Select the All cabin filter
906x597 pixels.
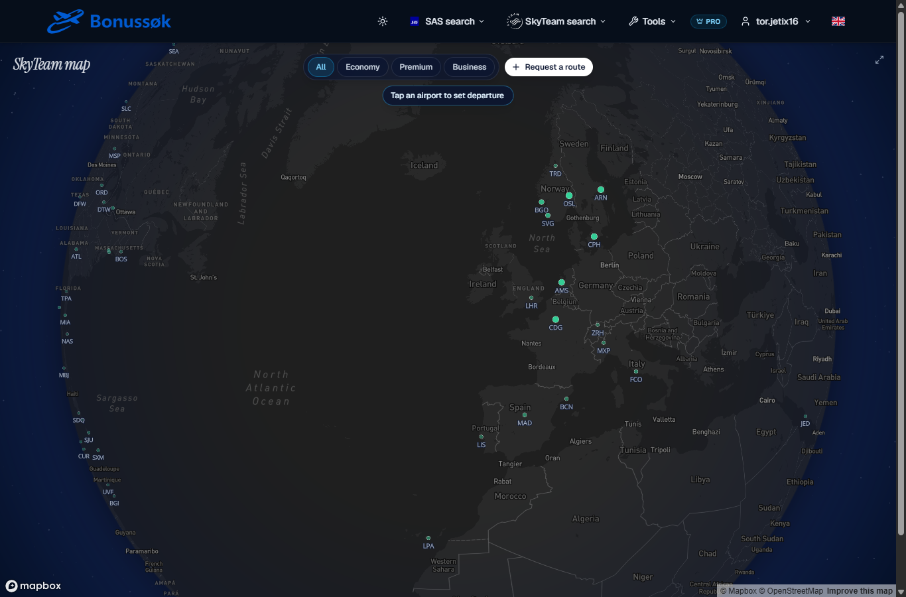click(321, 67)
